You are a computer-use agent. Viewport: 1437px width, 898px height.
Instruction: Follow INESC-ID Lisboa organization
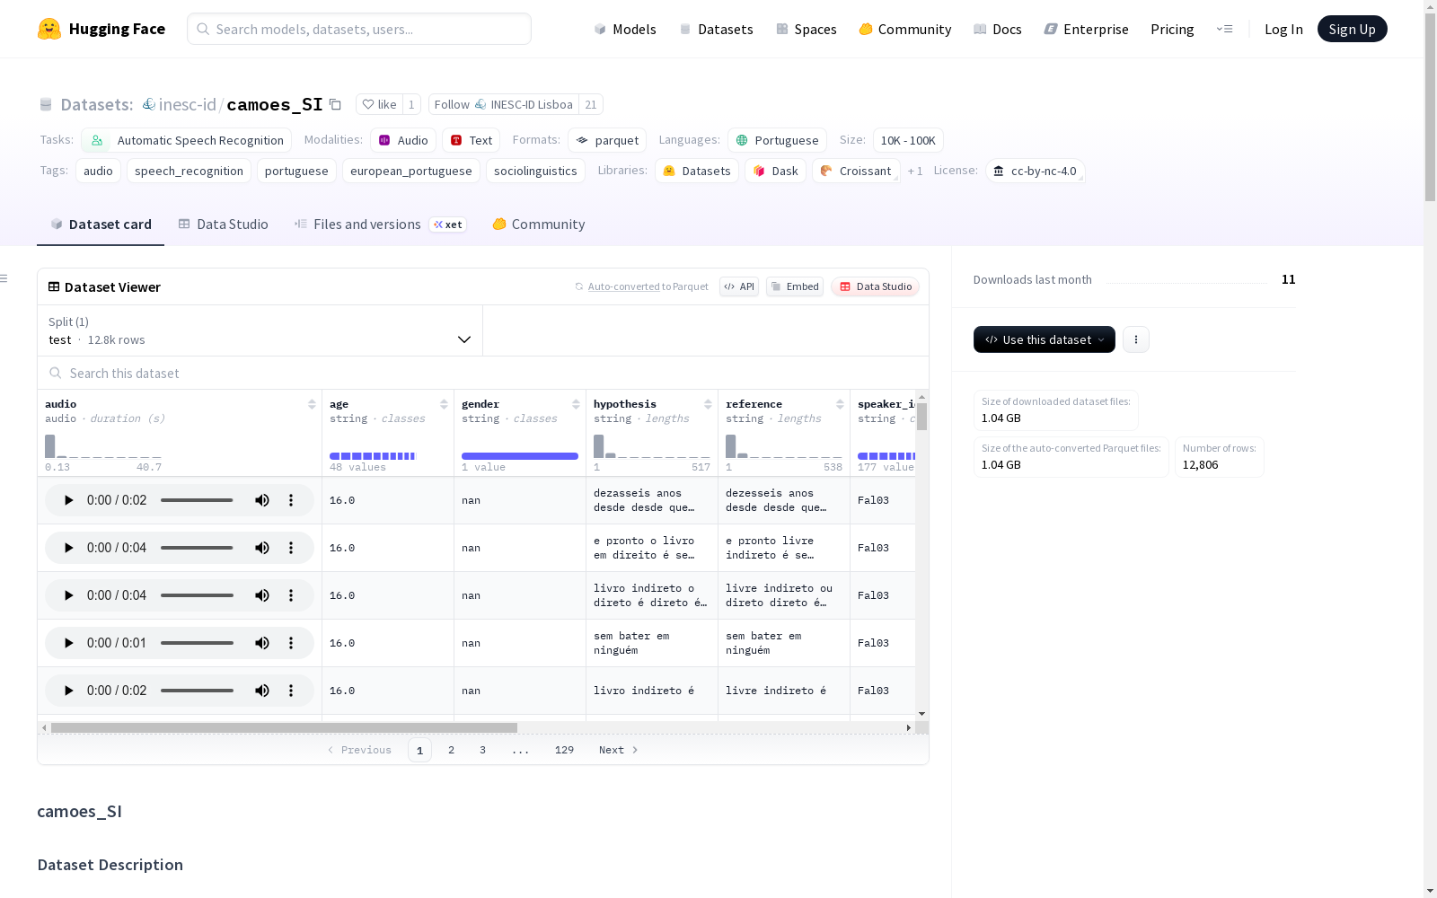(x=504, y=104)
